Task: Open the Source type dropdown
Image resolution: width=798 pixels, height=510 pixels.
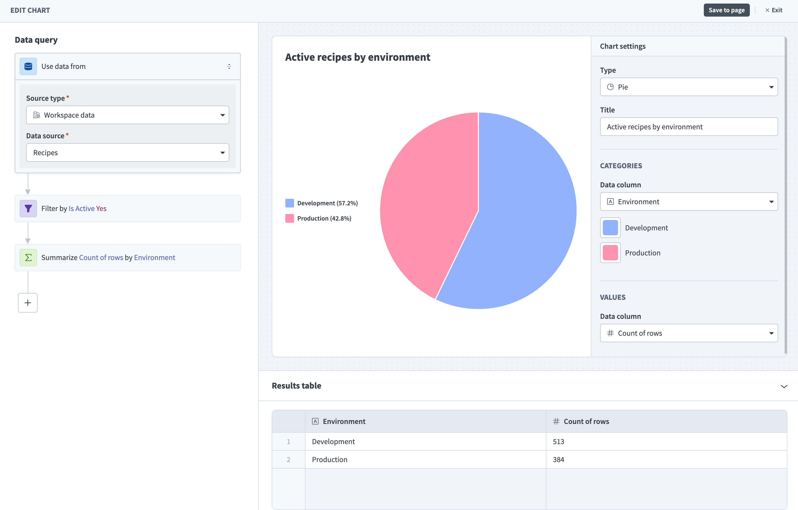Action: point(128,115)
